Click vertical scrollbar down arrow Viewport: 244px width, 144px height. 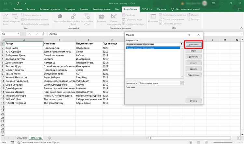[242, 134]
